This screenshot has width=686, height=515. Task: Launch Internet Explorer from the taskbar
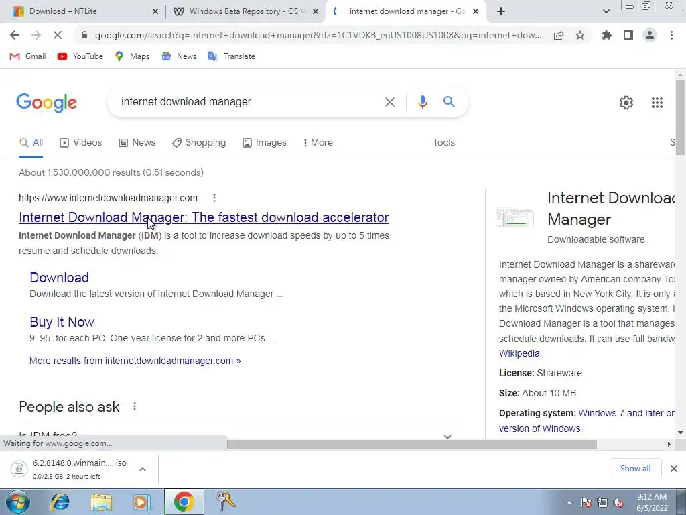tap(60, 502)
